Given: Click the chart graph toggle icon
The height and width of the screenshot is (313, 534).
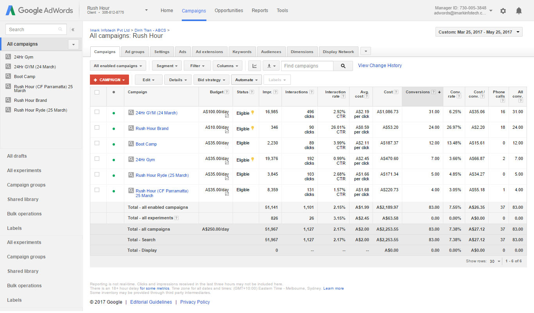Looking at the screenshot, I should (254, 66).
